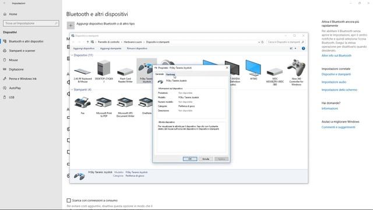This screenshot has height=210, width=373.
Task: Click Rimuovi dispositivo toolbar command
Action: pyautogui.click(x=137, y=48)
